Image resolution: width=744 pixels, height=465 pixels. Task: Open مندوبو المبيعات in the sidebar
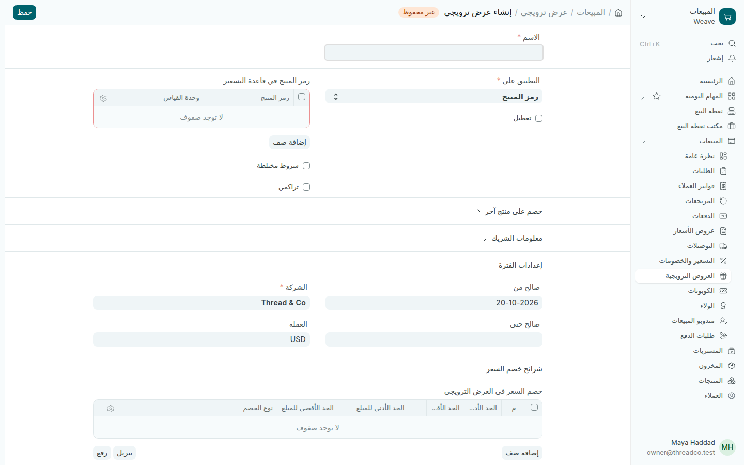[693, 321]
